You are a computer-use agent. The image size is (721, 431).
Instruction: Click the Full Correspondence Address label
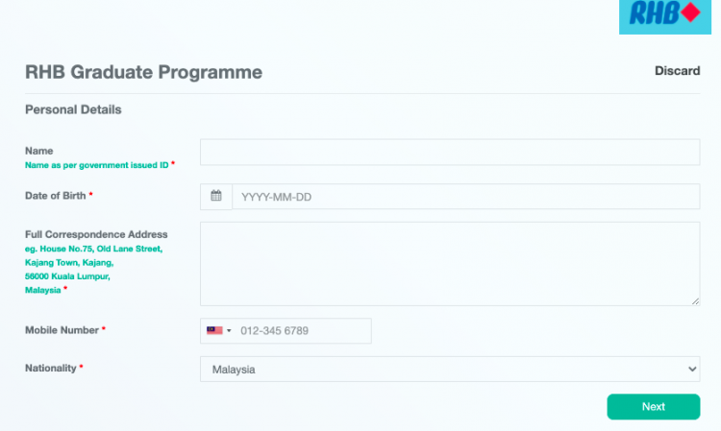96,234
